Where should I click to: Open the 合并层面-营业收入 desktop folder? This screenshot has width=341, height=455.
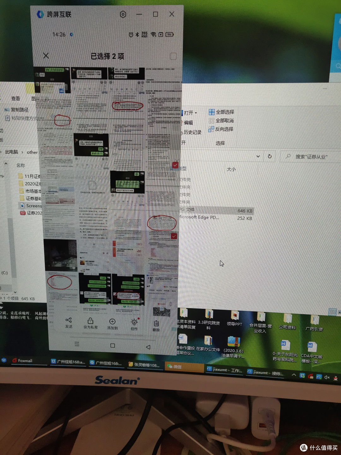point(260,323)
